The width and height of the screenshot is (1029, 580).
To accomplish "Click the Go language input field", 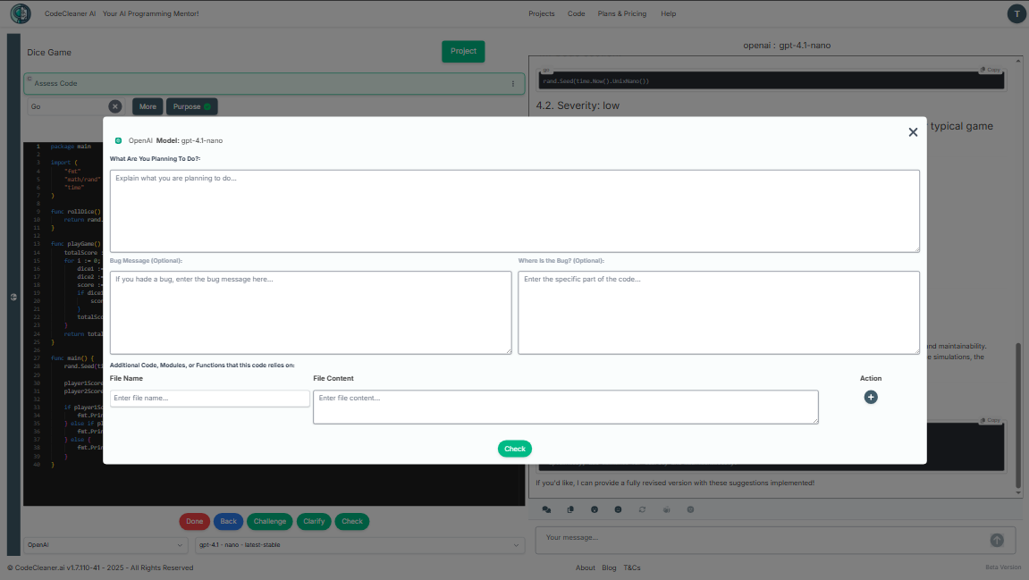I will [x=67, y=106].
